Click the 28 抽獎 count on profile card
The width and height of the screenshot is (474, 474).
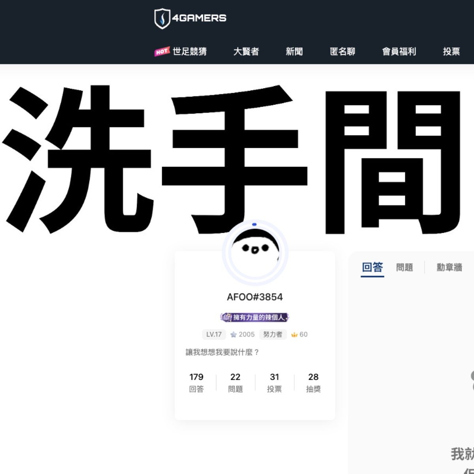click(313, 382)
